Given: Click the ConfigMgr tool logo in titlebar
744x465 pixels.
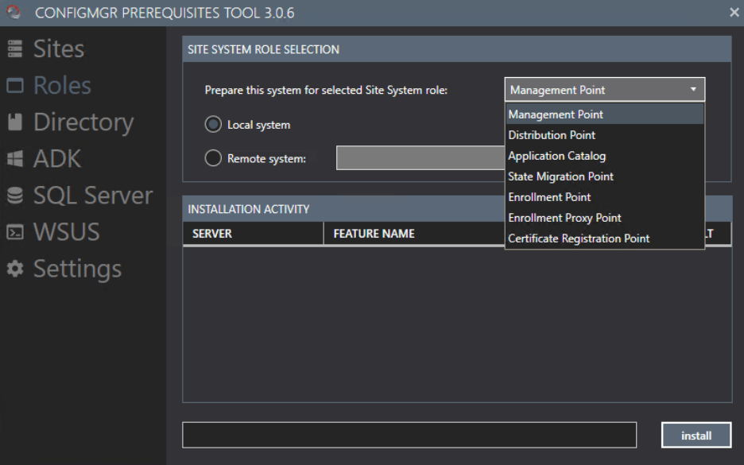Looking at the screenshot, I should [x=12, y=12].
